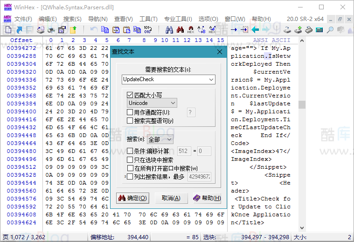
Task: Click the 取消(A) cancel button
Action: [171, 198]
